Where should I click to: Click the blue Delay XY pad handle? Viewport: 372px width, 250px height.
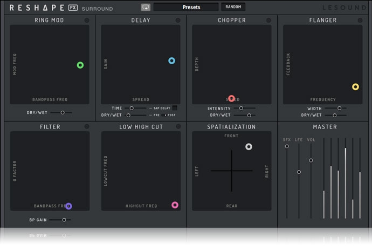(x=171, y=61)
